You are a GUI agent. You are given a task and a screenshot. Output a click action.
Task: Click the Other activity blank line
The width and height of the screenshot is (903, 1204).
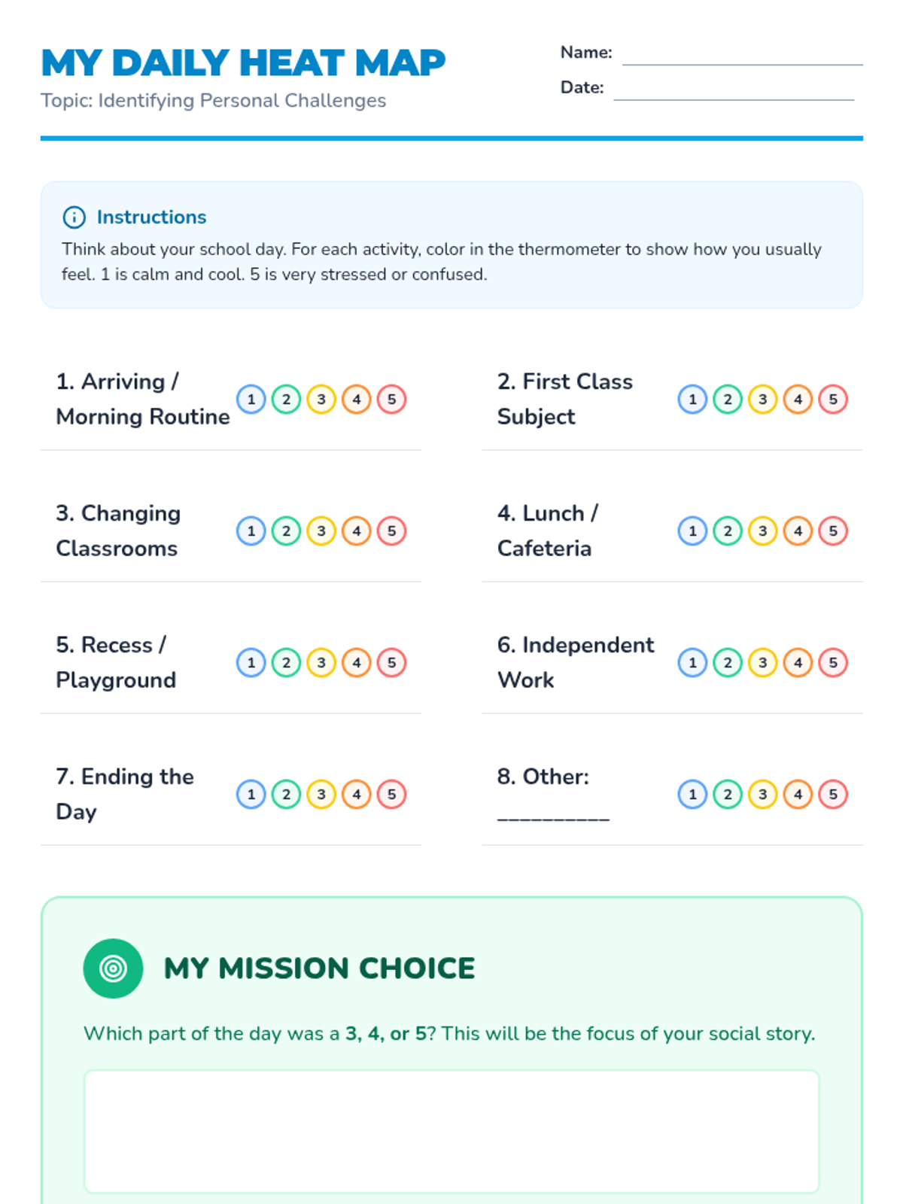pos(553,813)
